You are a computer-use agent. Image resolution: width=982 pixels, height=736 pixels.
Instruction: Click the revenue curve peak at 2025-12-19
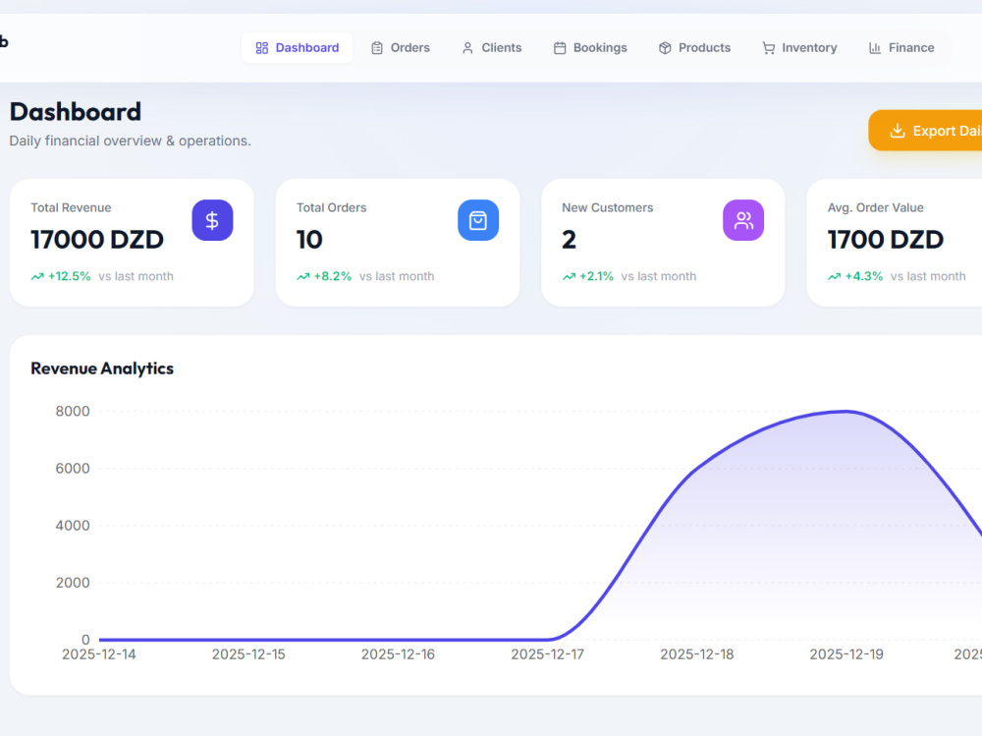pos(846,412)
